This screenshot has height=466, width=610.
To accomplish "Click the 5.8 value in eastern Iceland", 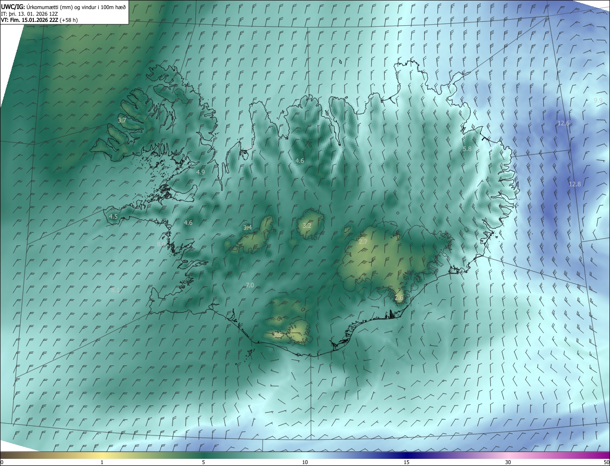I will point(467,149).
